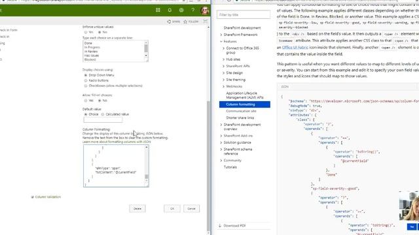This screenshot has width=419, height=235.
Task: Open Application Lifecycle Management (ALM) APIs page
Action: 245,95
